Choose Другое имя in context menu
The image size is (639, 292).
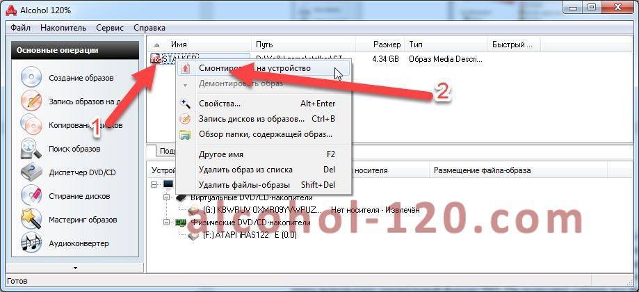click(264, 154)
